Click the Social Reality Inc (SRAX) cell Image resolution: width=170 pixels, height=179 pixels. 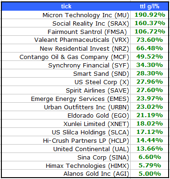tap(66, 23)
